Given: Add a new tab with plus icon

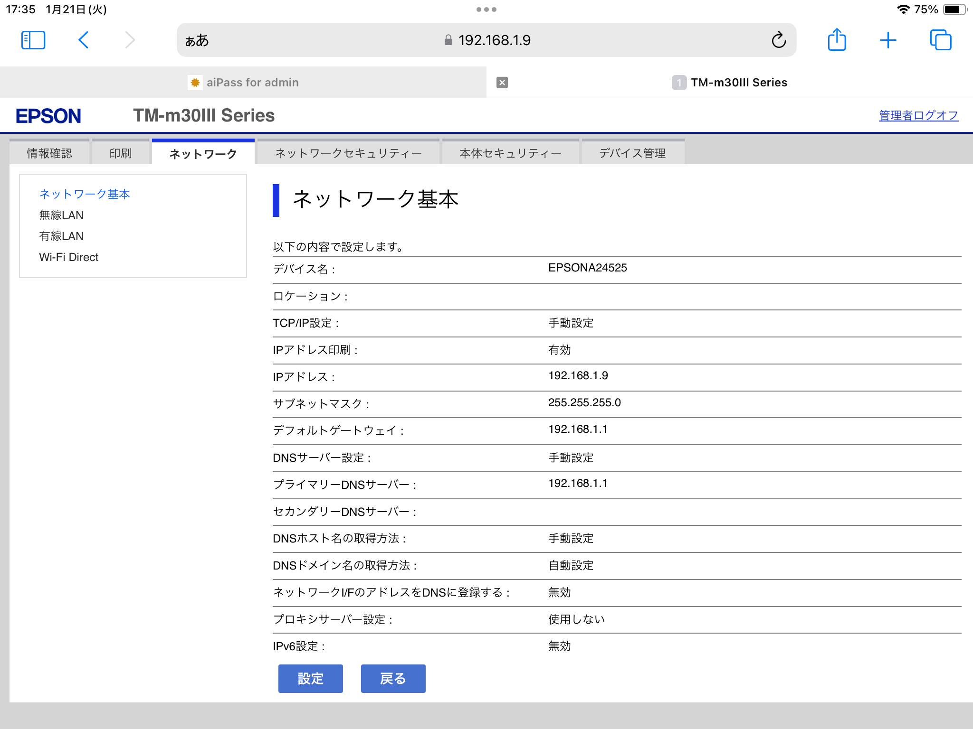Looking at the screenshot, I should (x=888, y=40).
